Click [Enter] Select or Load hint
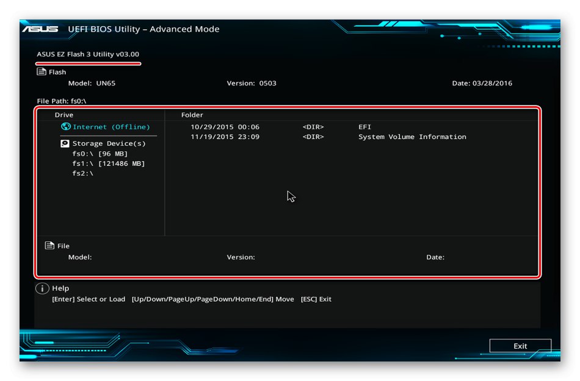 [89, 299]
